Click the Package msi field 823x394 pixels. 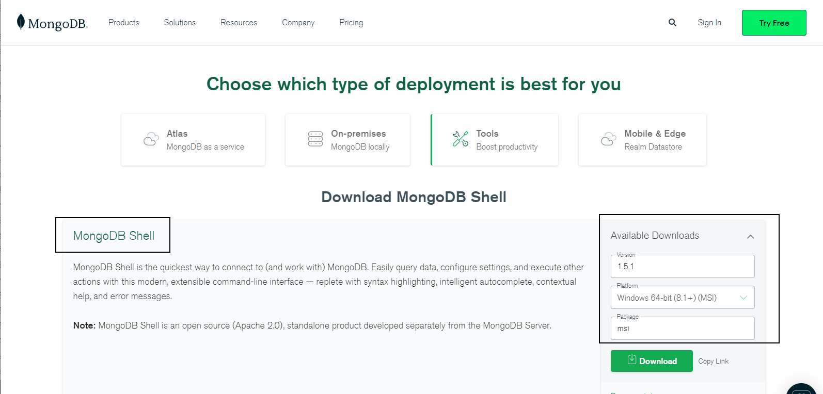point(683,328)
